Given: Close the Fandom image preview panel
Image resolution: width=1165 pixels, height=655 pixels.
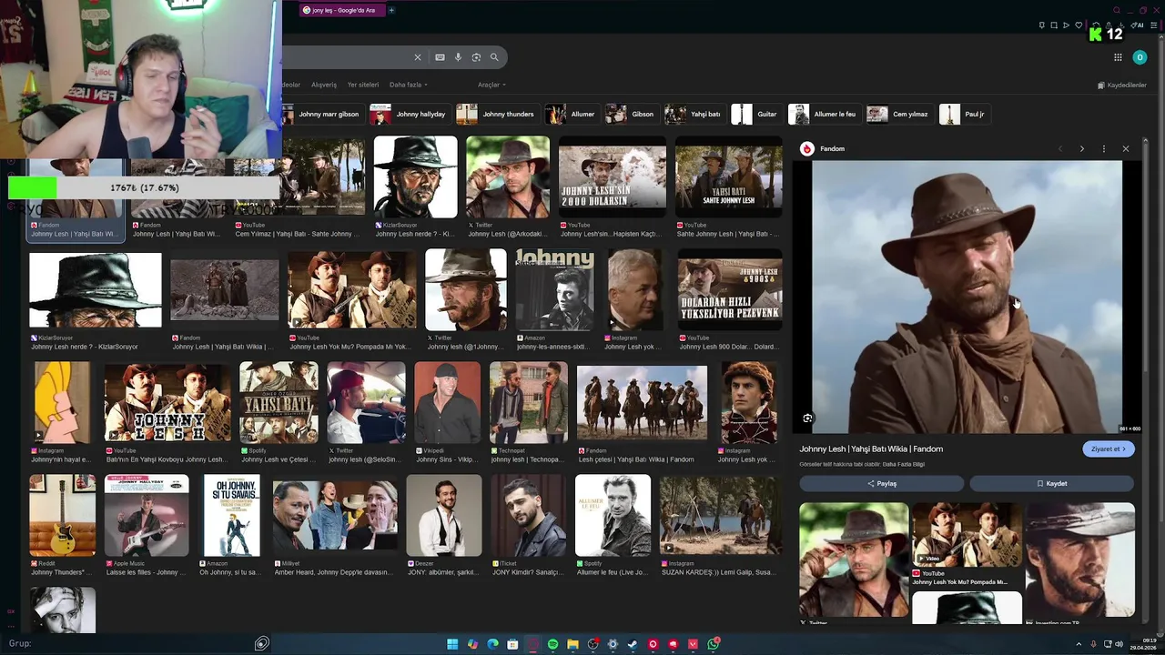Looking at the screenshot, I should coord(1126,148).
